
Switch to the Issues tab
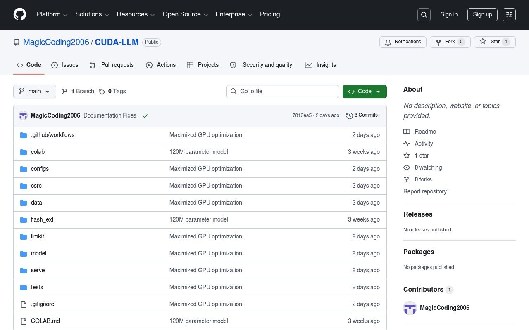[65, 65]
